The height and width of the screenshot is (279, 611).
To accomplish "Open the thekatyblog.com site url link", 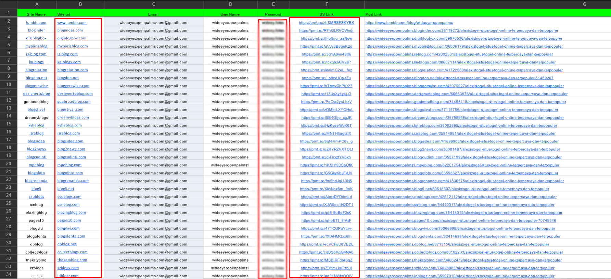I will coord(72,260).
